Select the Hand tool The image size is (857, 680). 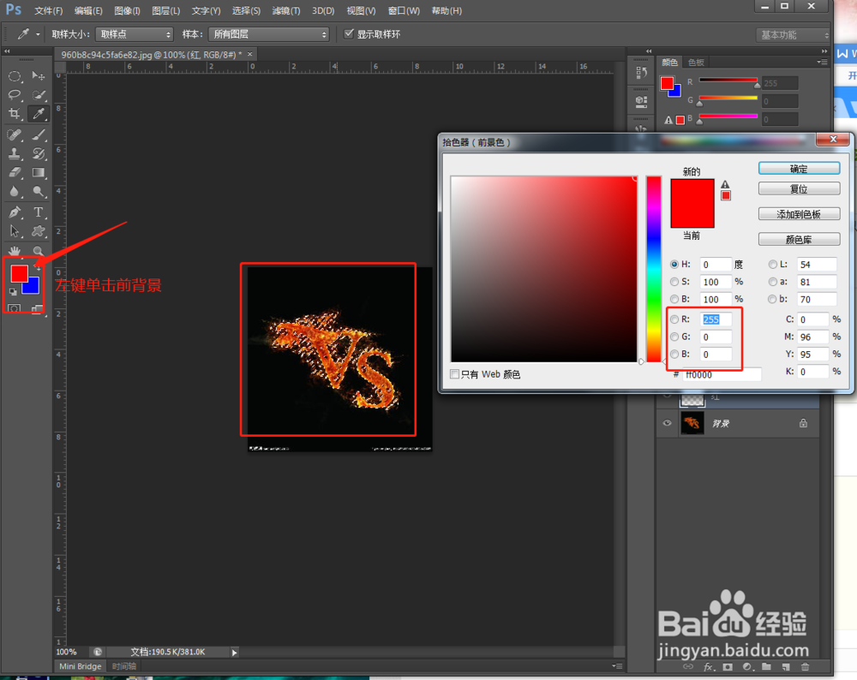click(15, 251)
